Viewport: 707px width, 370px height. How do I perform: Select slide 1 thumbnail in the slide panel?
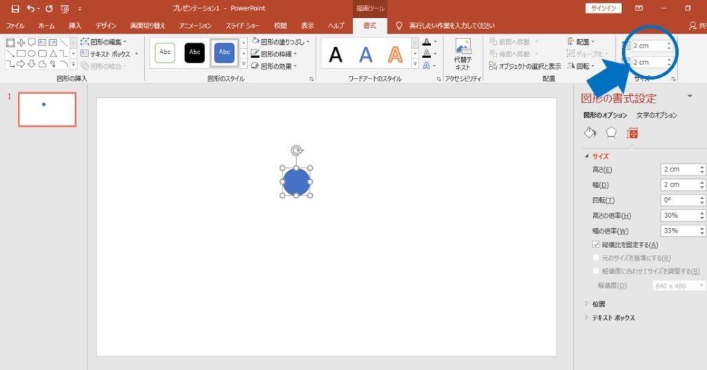tap(47, 110)
